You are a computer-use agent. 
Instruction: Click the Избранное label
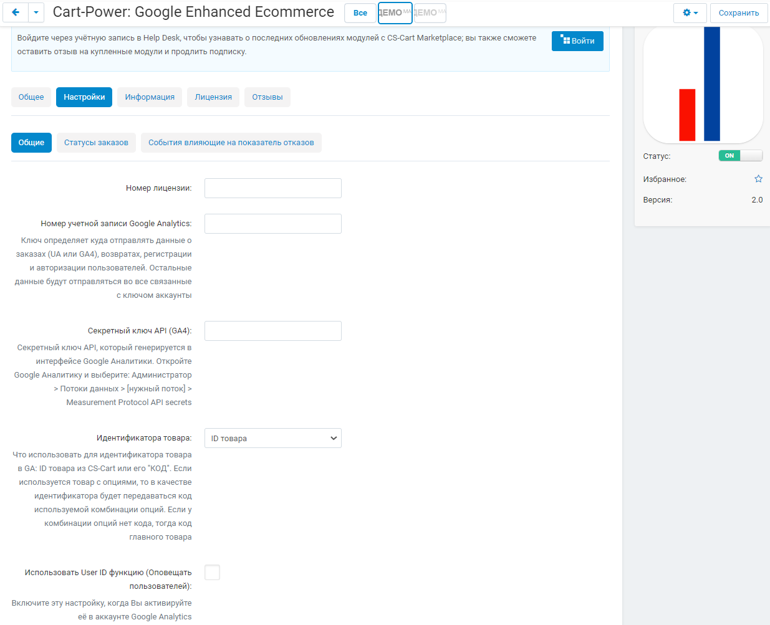pos(665,179)
